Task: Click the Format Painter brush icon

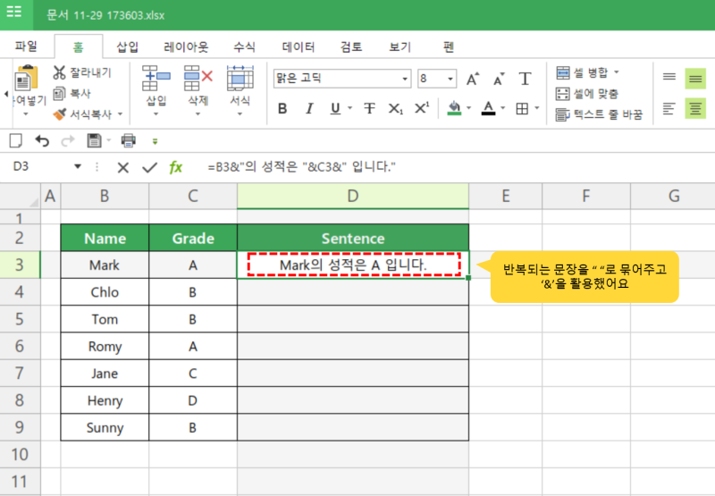Action: [x=59, y=114]
